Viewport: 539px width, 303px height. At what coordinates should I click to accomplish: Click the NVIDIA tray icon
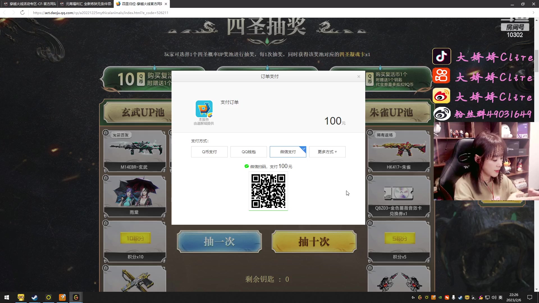pos(440,297)
